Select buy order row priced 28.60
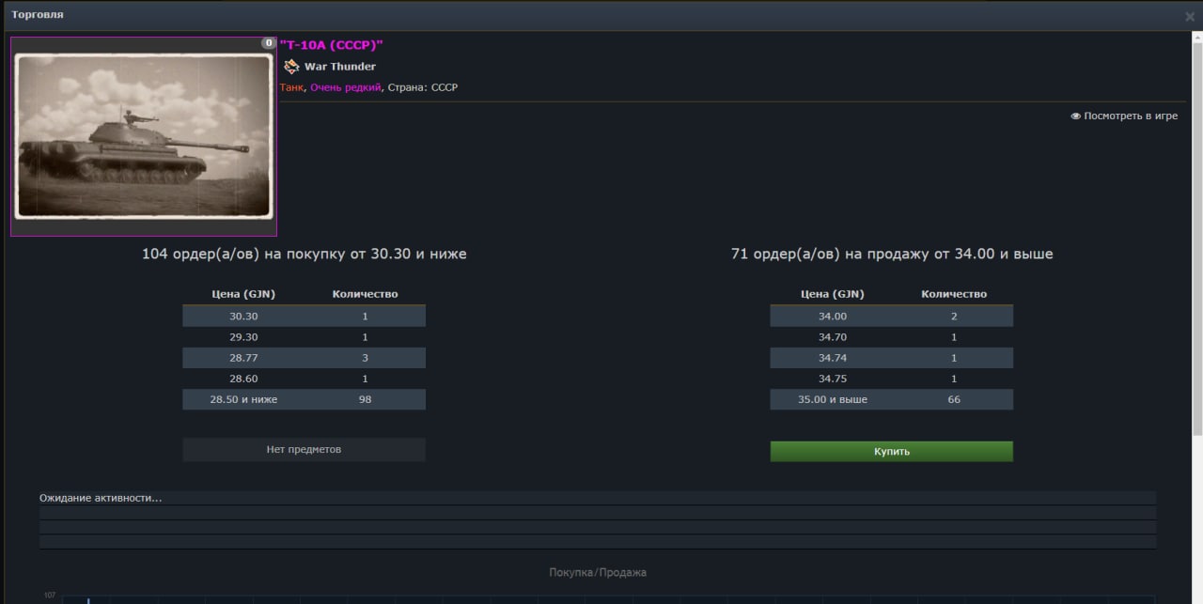This screenshot has height=604, width=1203. point(304,379)
